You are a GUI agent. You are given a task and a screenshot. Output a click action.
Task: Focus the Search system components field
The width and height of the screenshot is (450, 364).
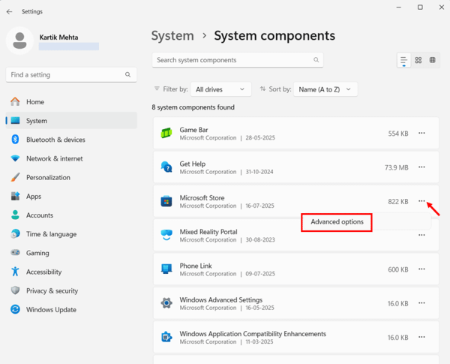pyautogui.click(x=238, y=60)
